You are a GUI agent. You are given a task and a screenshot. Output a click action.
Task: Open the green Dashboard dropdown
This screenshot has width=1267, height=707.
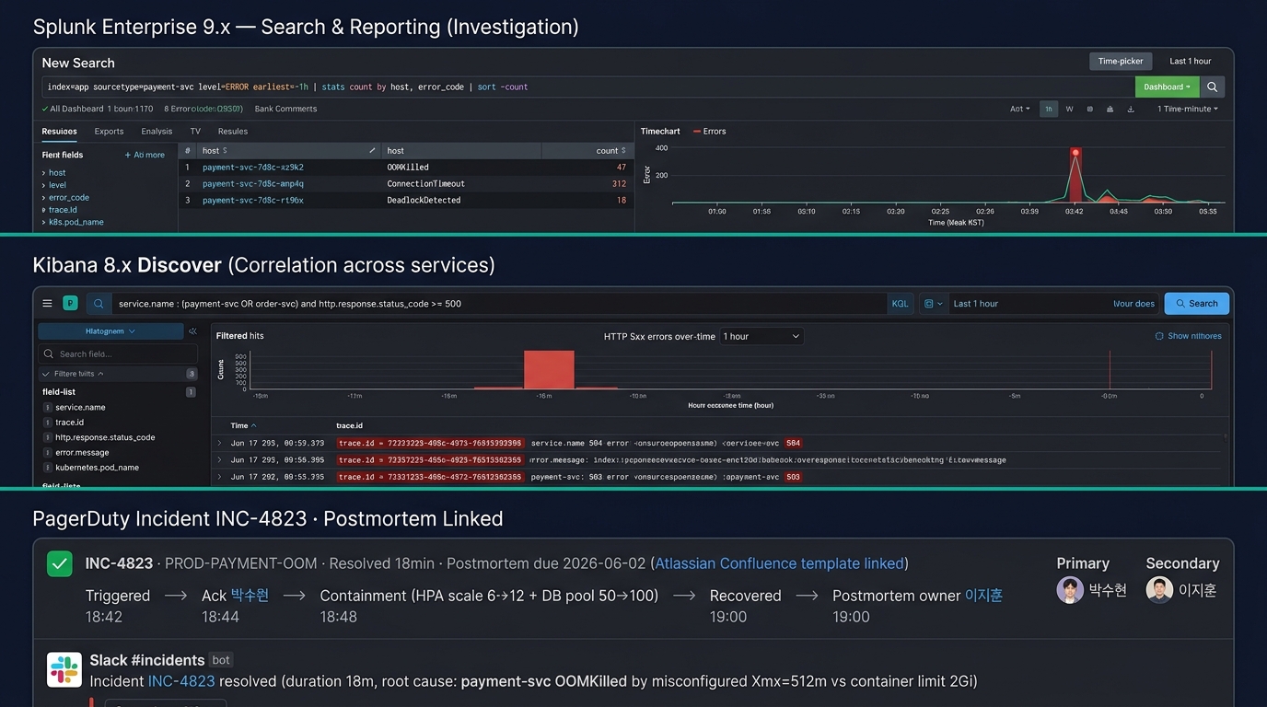(x=1168, y=87)
